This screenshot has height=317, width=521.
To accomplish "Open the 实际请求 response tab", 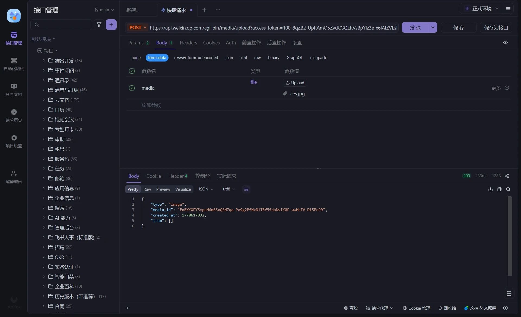I will point(226,176).
